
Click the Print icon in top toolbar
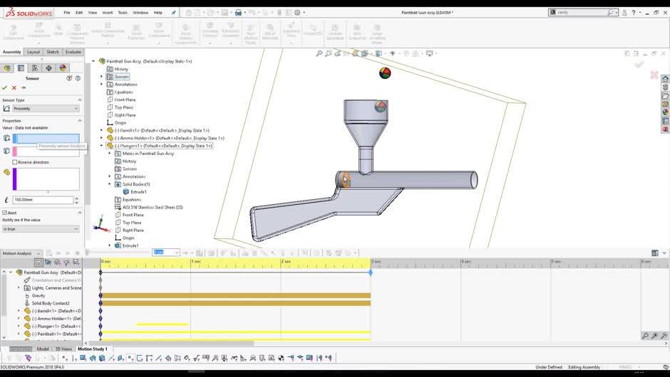[x=238, y=12]
